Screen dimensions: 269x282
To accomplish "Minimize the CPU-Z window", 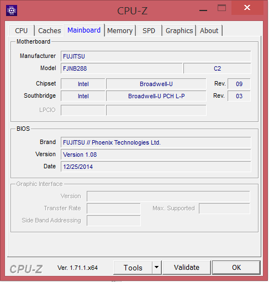I will click(x=203, y=10).
